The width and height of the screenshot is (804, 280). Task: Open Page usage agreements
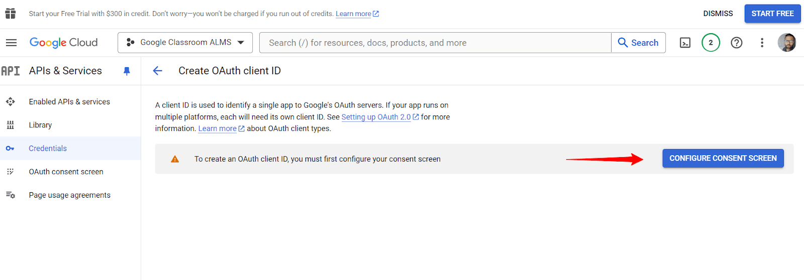(70, 195)
